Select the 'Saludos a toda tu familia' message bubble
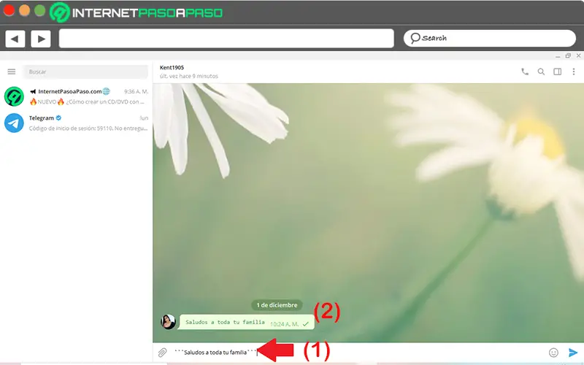The height and width of the screenshot is (365, 584). click(x=247, y=322)
